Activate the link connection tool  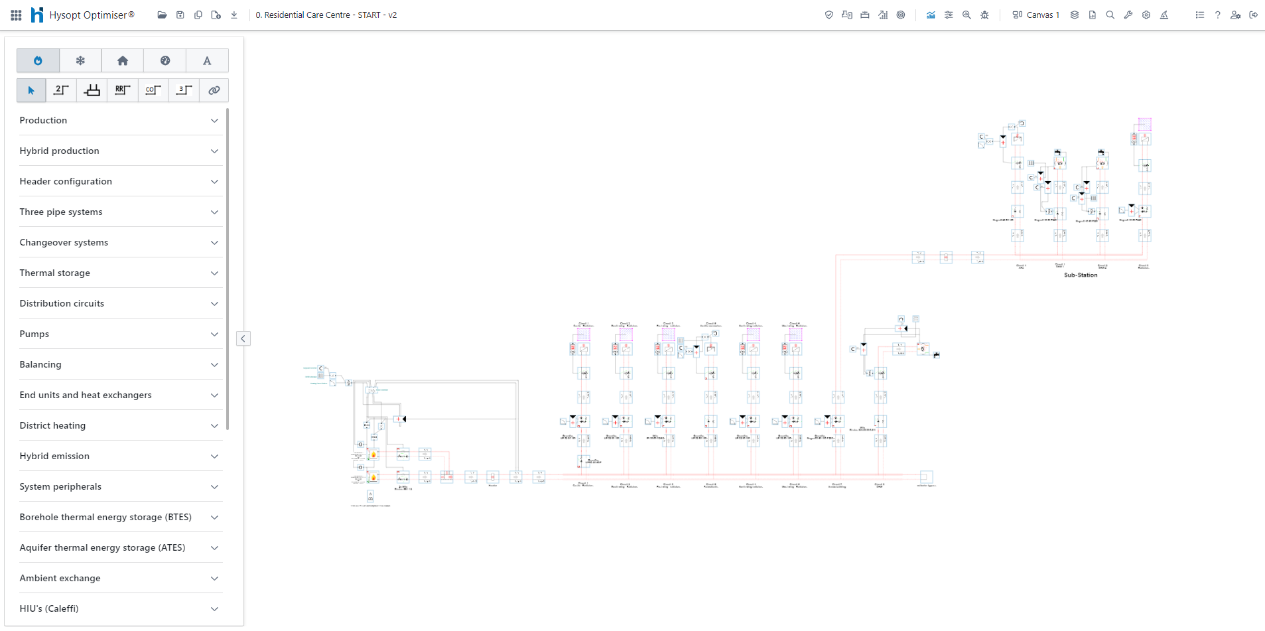coord(214,90)
